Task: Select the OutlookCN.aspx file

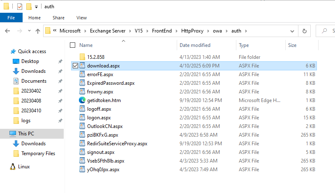Action: (105, 126)
